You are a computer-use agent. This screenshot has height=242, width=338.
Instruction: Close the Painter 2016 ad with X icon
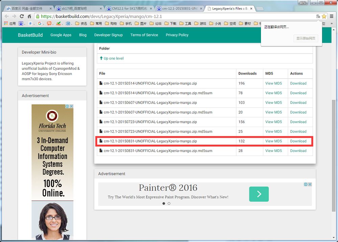click(x=310, y=184)
